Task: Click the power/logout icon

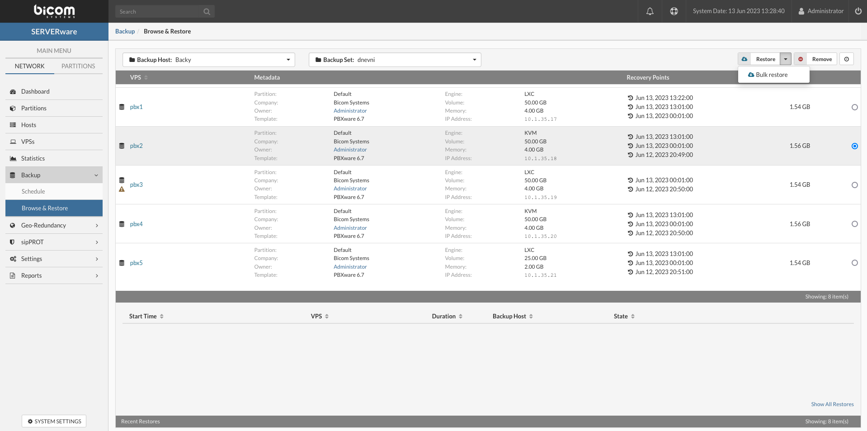Action: tap(858, 11)
